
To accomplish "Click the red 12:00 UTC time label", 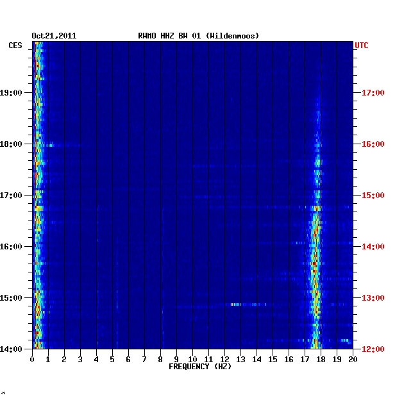I will click(373, 349).
